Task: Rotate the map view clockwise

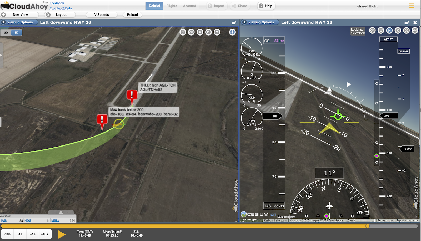Action: click(208, 32)
